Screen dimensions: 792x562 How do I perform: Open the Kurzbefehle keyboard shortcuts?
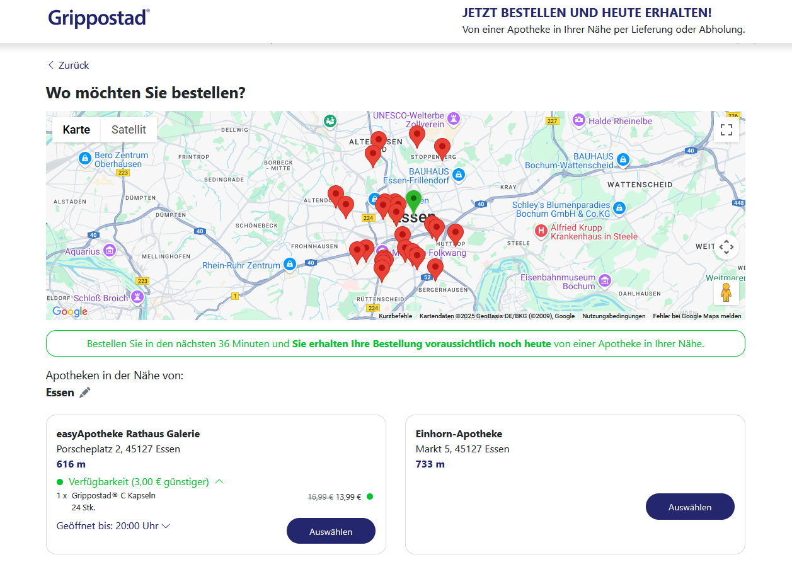396,316
